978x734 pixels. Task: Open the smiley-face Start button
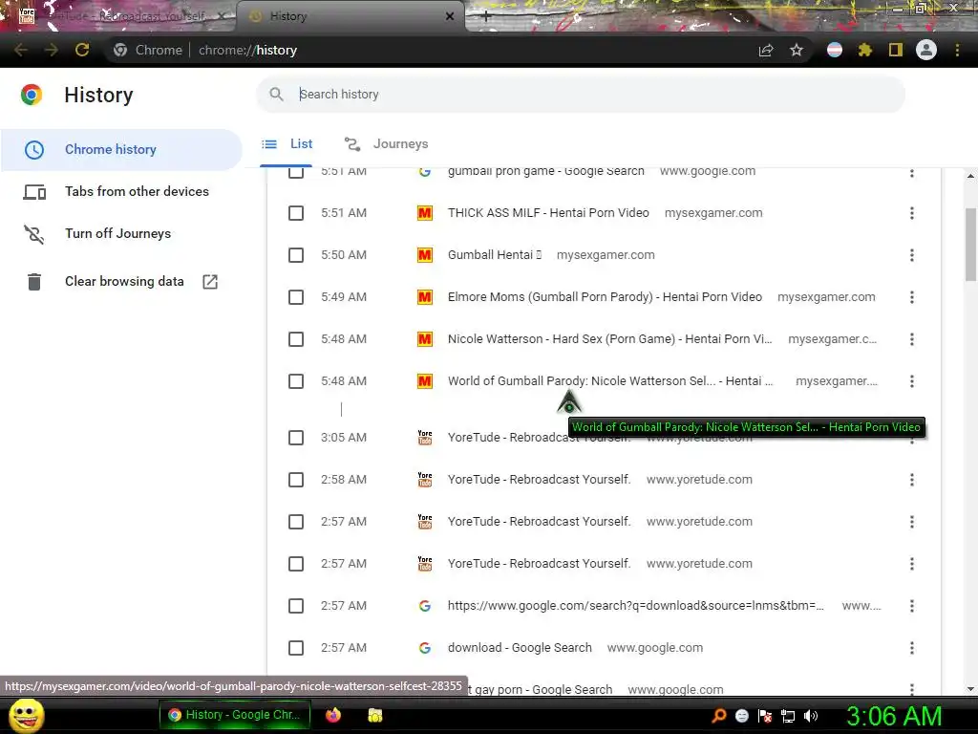tap(26, 715)
